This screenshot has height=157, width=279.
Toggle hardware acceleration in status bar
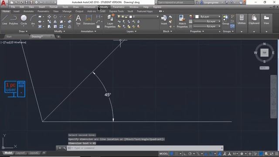(261, 154)
